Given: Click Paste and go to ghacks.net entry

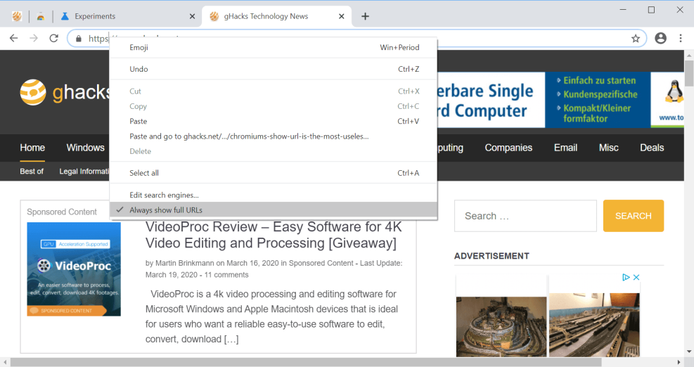Looking at the screenshot, I should [274, 136].
